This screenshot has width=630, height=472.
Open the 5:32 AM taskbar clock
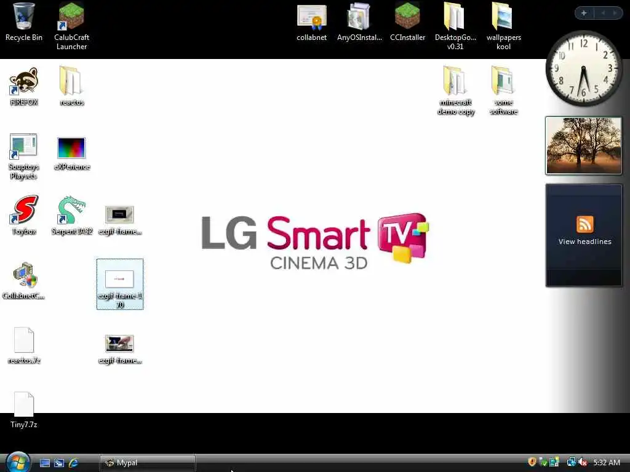point(607,462)
